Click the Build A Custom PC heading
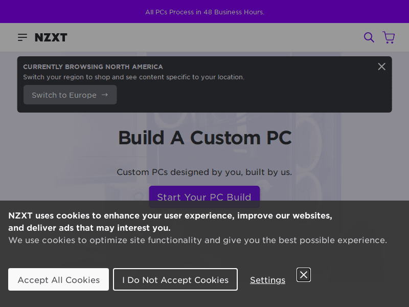The image size is (409, 307). click(204, 138)
